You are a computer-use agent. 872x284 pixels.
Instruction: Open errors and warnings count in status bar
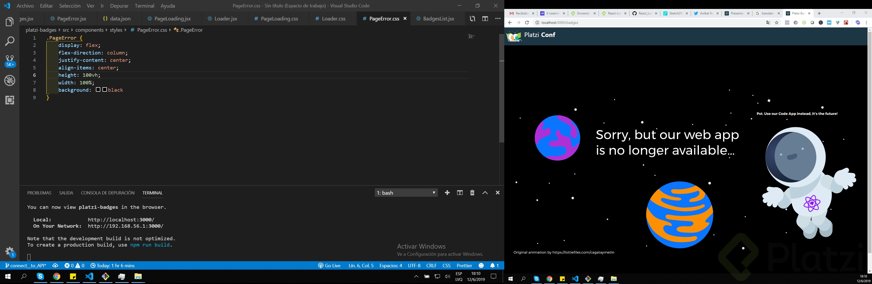click(x=75, y=265)
